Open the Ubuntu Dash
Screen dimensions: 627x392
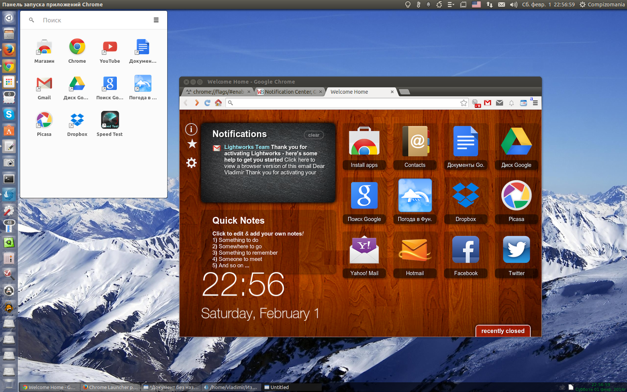(x=9, y=18)
